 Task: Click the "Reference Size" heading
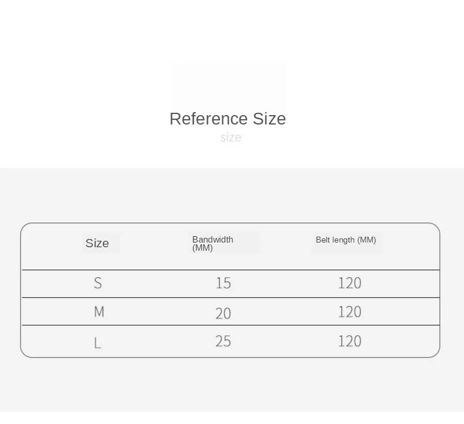pyautogui.click(x=228, y=119)
